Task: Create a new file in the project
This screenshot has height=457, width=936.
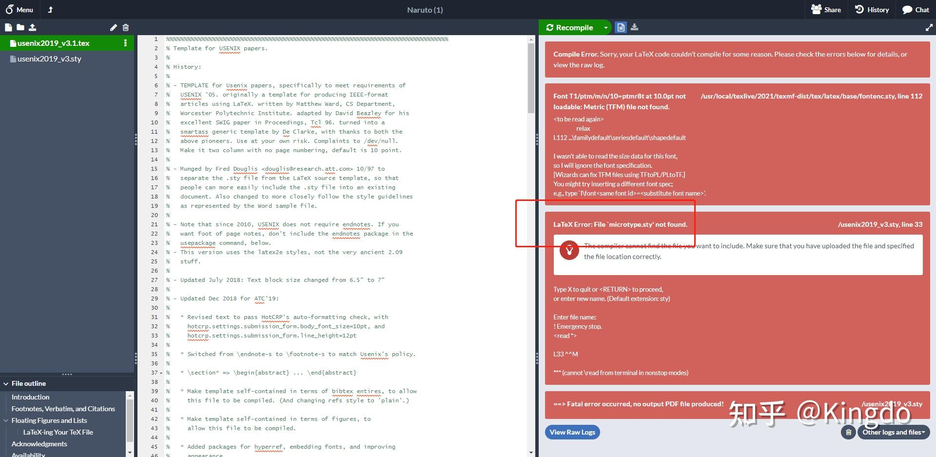Action: click(x=8, y=27)
